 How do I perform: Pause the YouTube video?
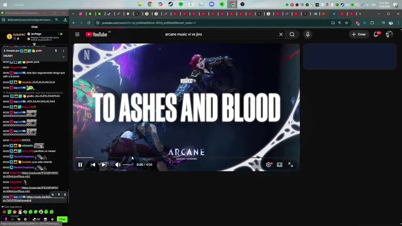pos(80,164)
